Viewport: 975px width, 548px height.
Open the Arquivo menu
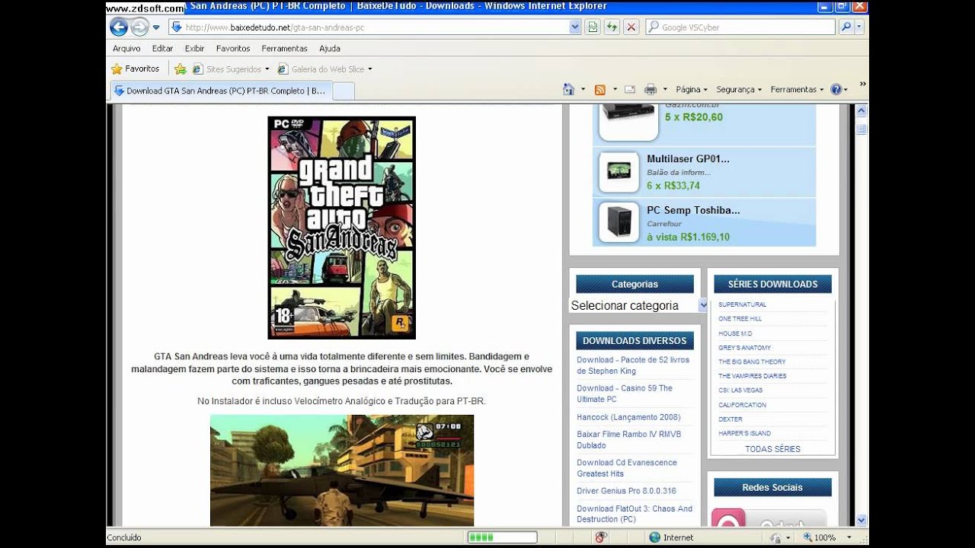126,48
